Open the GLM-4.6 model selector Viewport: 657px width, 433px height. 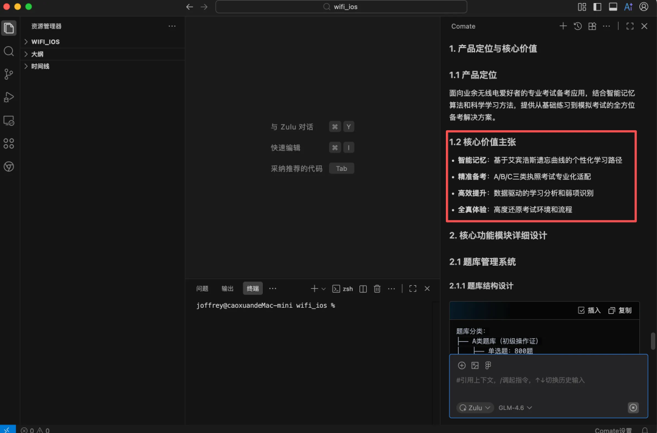click(515, 407)
